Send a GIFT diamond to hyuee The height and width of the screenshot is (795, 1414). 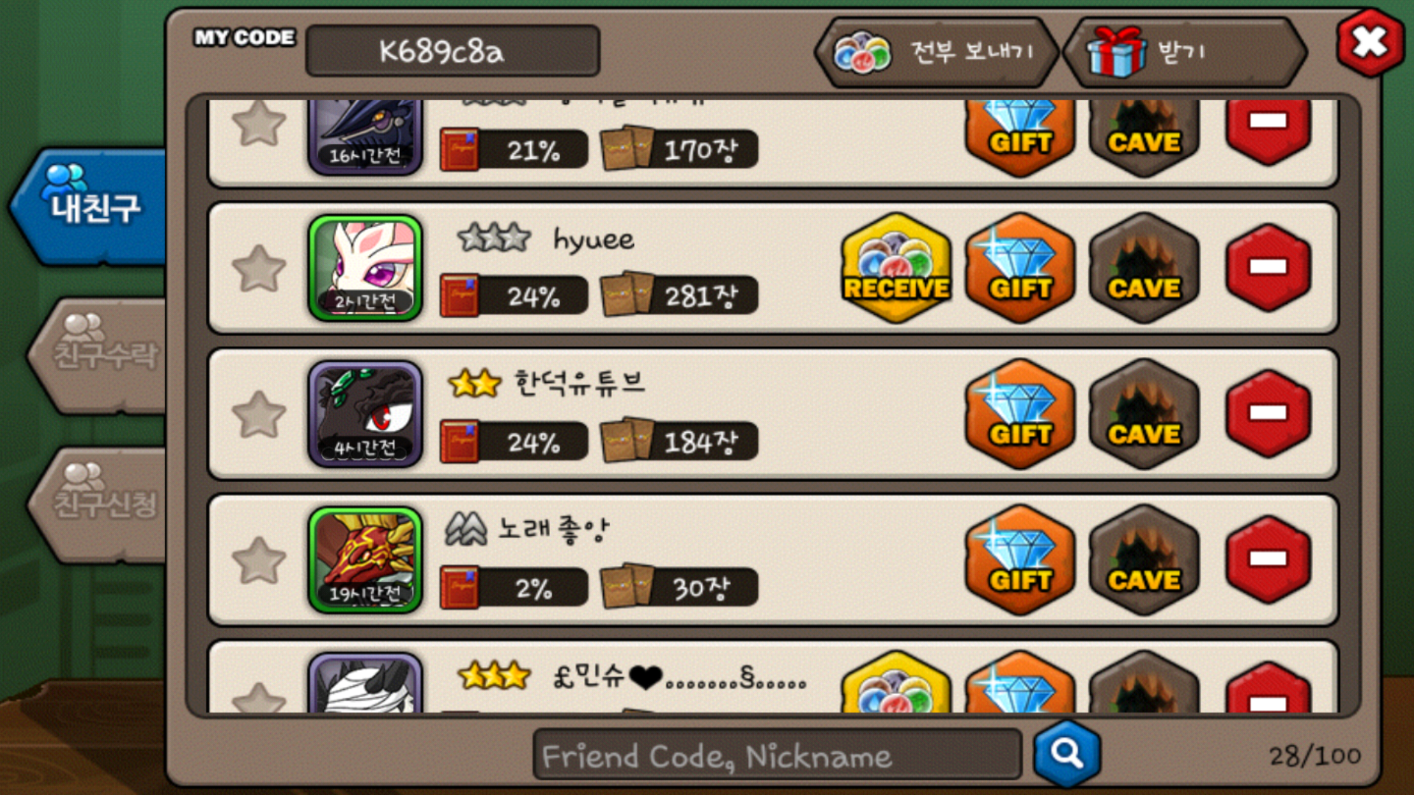click(1020, 269)
